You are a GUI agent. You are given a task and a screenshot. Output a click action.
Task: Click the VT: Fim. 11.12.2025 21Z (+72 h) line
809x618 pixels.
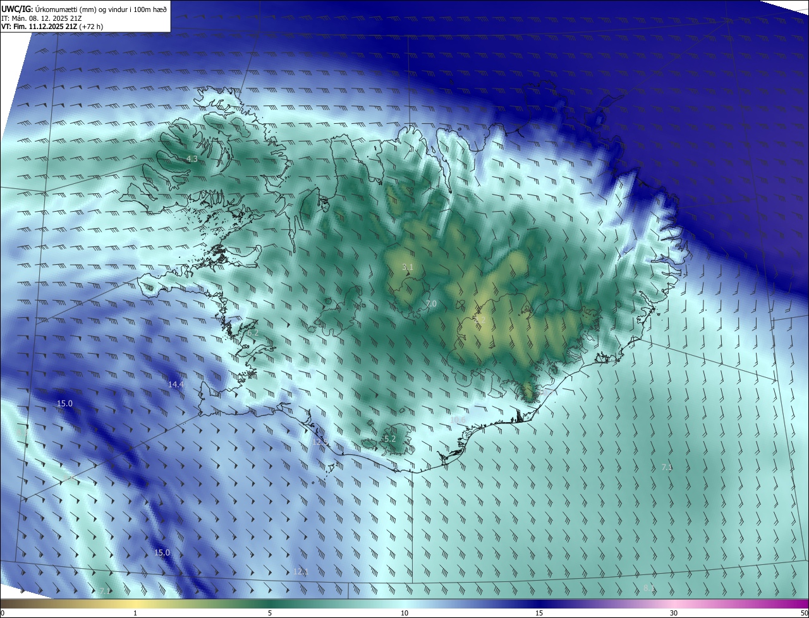[x=52, y=27]
